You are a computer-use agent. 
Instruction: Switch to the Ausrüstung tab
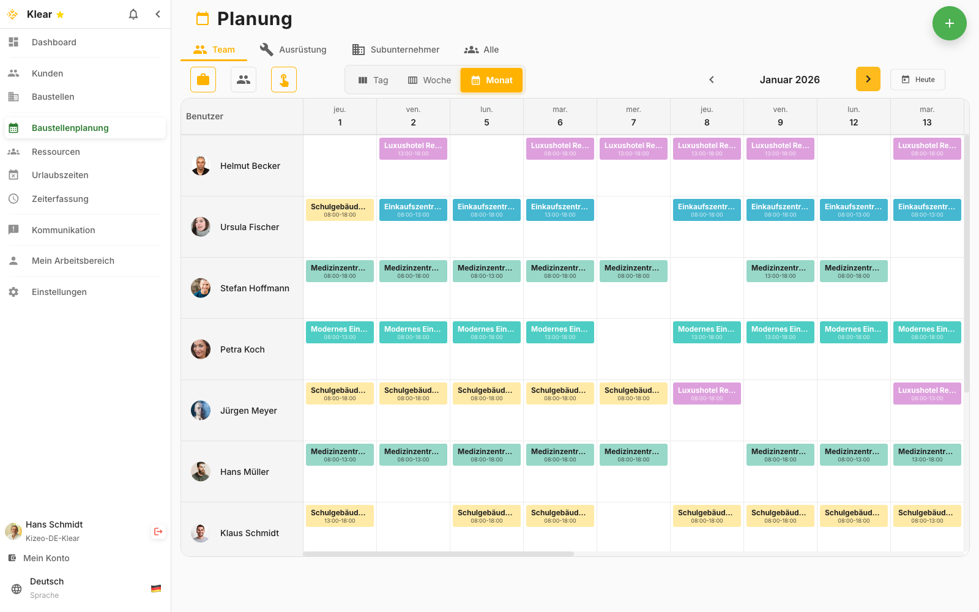(293, 50)
